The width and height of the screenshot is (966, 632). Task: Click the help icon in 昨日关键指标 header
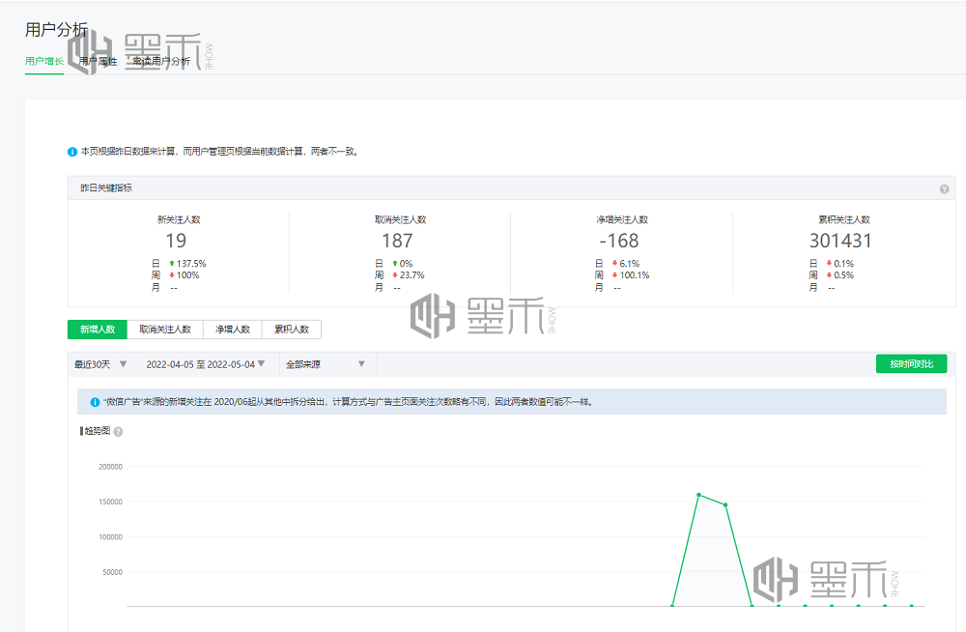[944, 189]
